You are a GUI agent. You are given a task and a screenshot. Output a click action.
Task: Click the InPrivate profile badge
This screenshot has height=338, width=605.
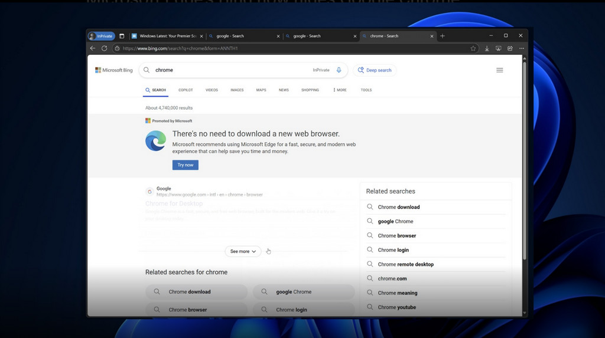[x=102, y=36]
